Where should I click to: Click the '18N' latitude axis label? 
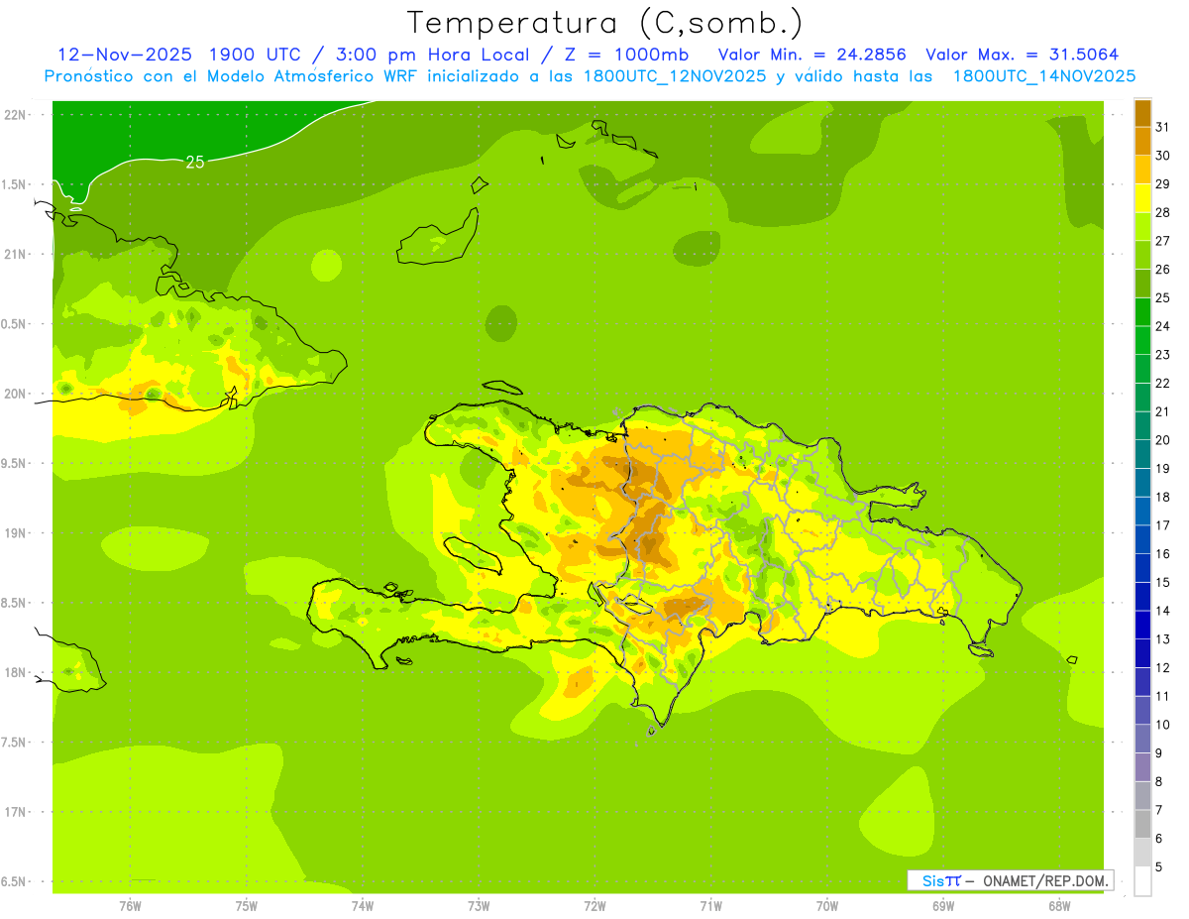pyautogui.click(x=16, y=673)
